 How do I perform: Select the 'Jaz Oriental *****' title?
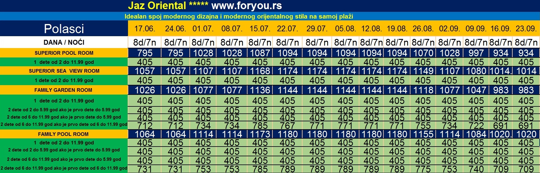click(168, 5)
